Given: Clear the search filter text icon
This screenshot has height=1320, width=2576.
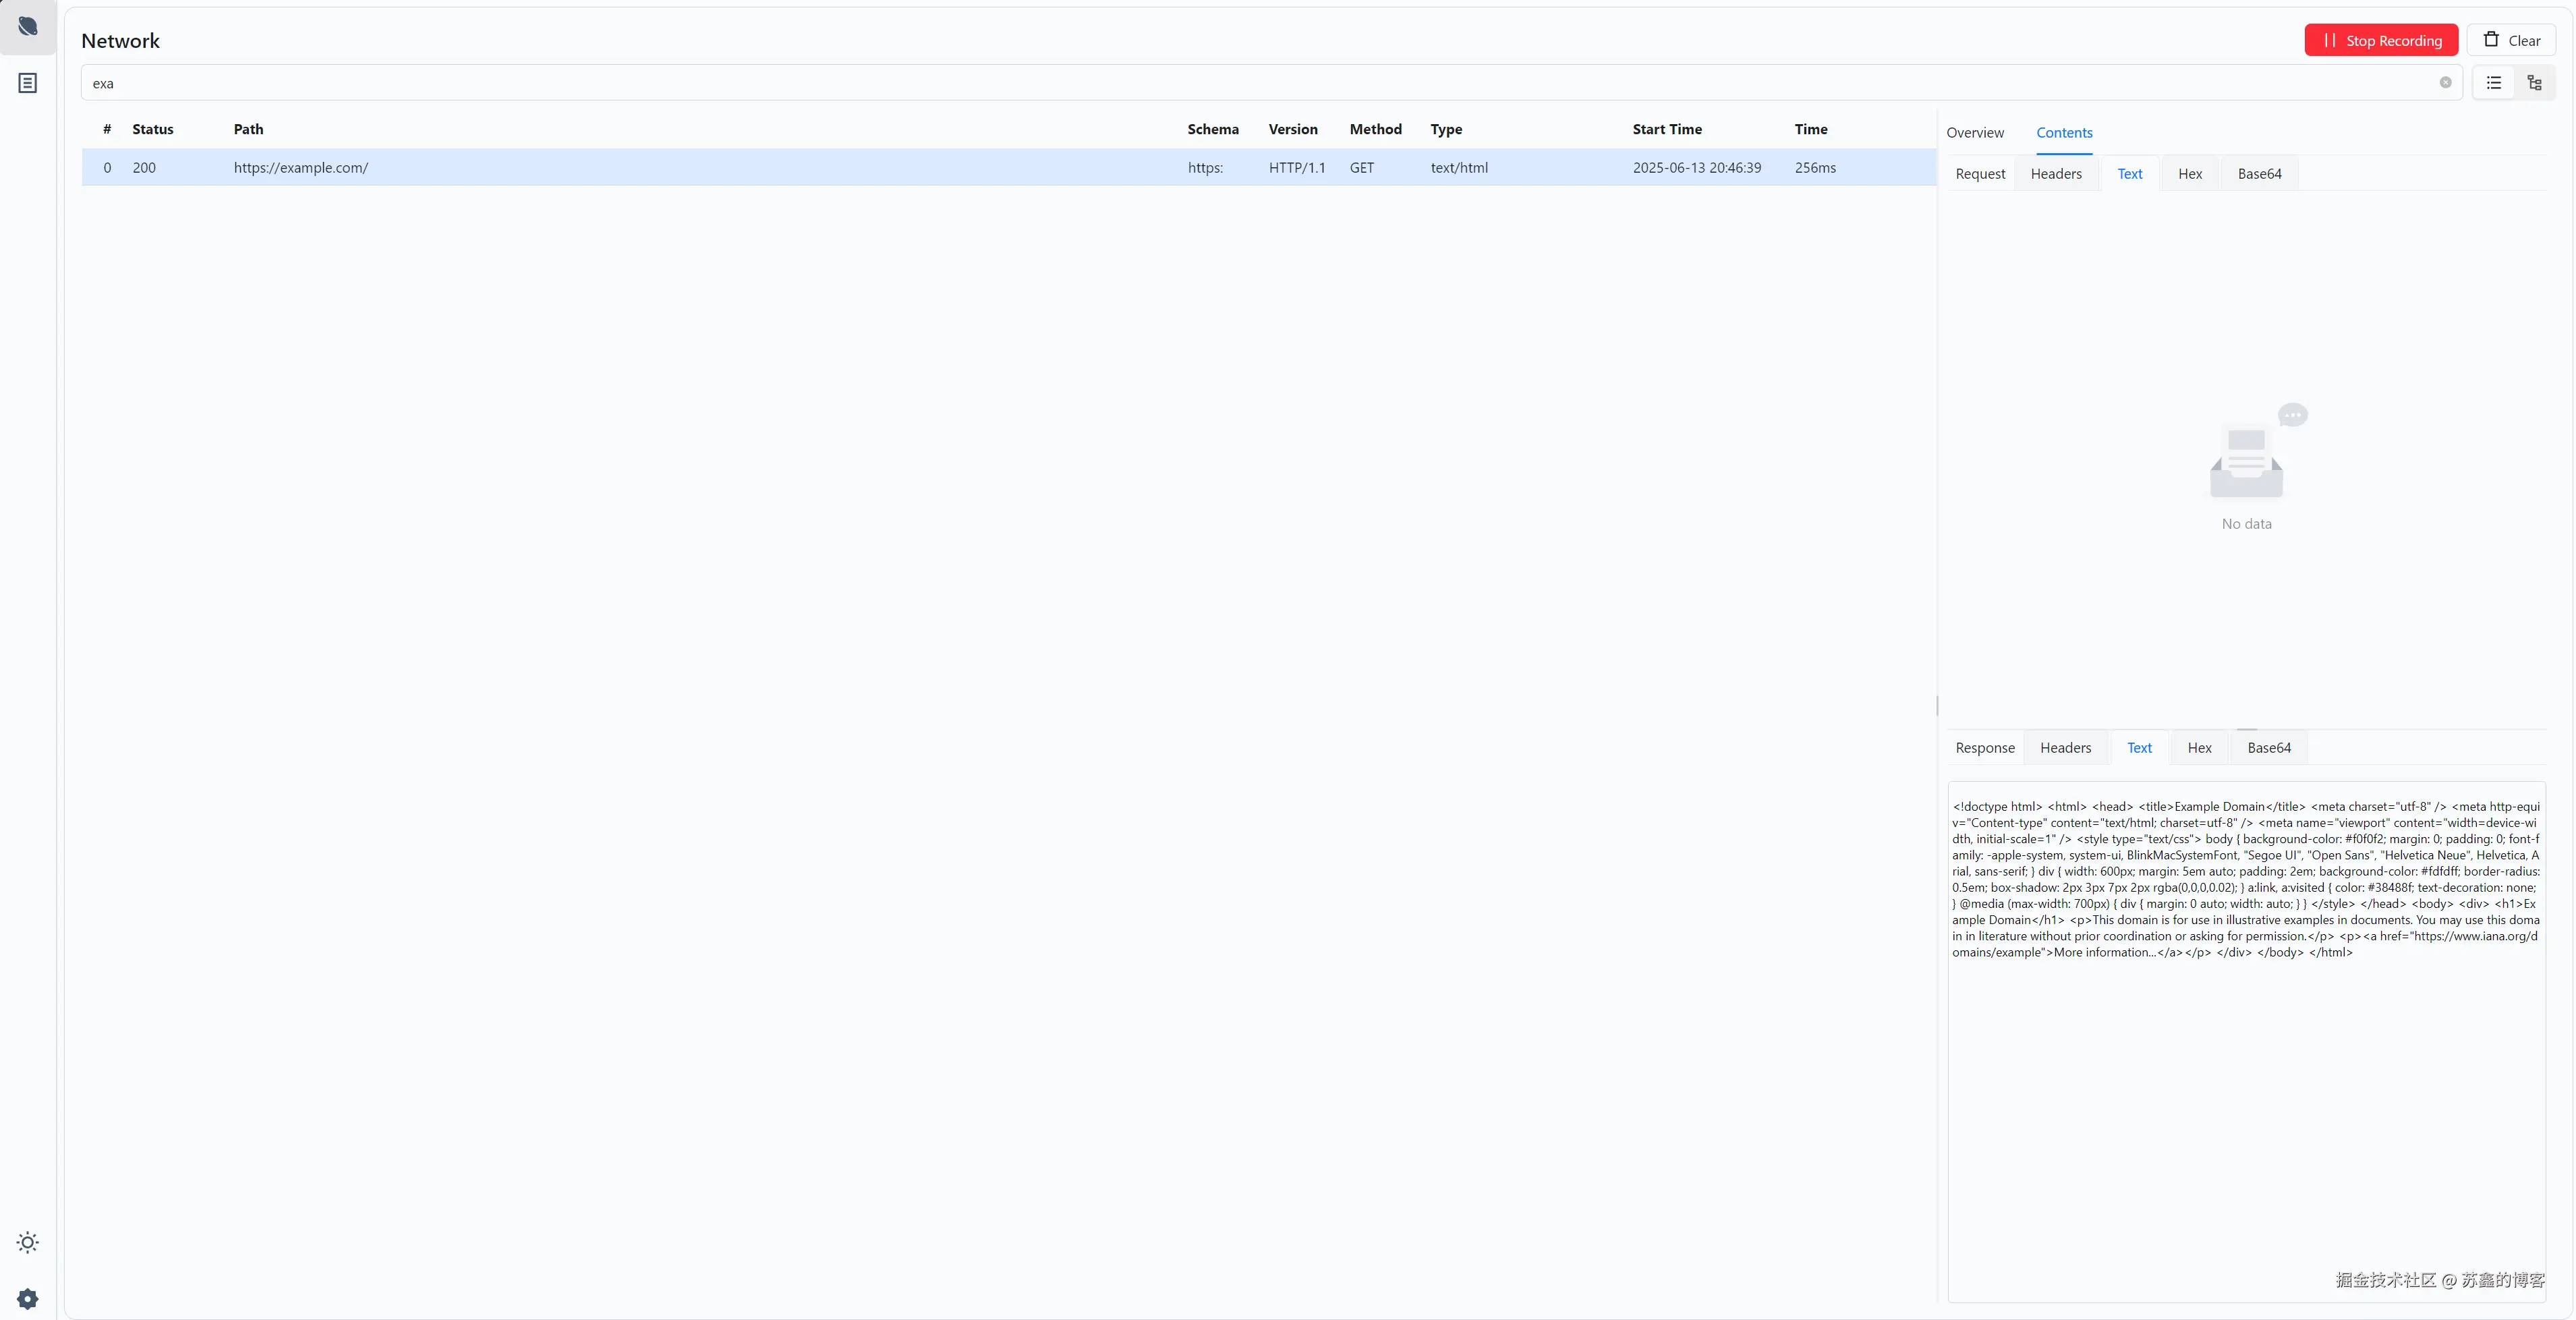Looking at the screenshot, I should point(2445,83).
